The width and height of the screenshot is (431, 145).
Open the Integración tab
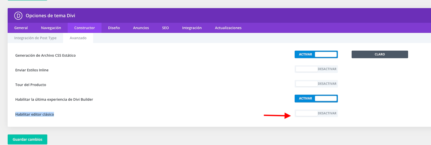click(192, 28)
